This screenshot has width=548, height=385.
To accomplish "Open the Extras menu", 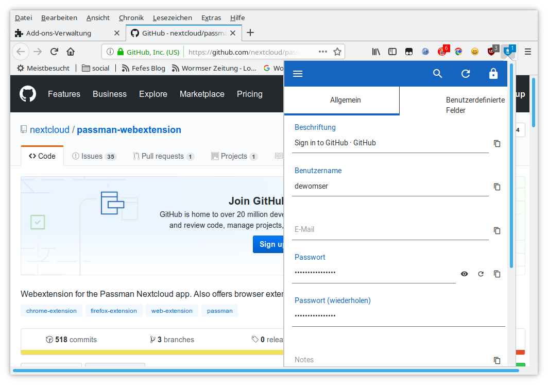I will pyautogui.click(x=211, y=18).
